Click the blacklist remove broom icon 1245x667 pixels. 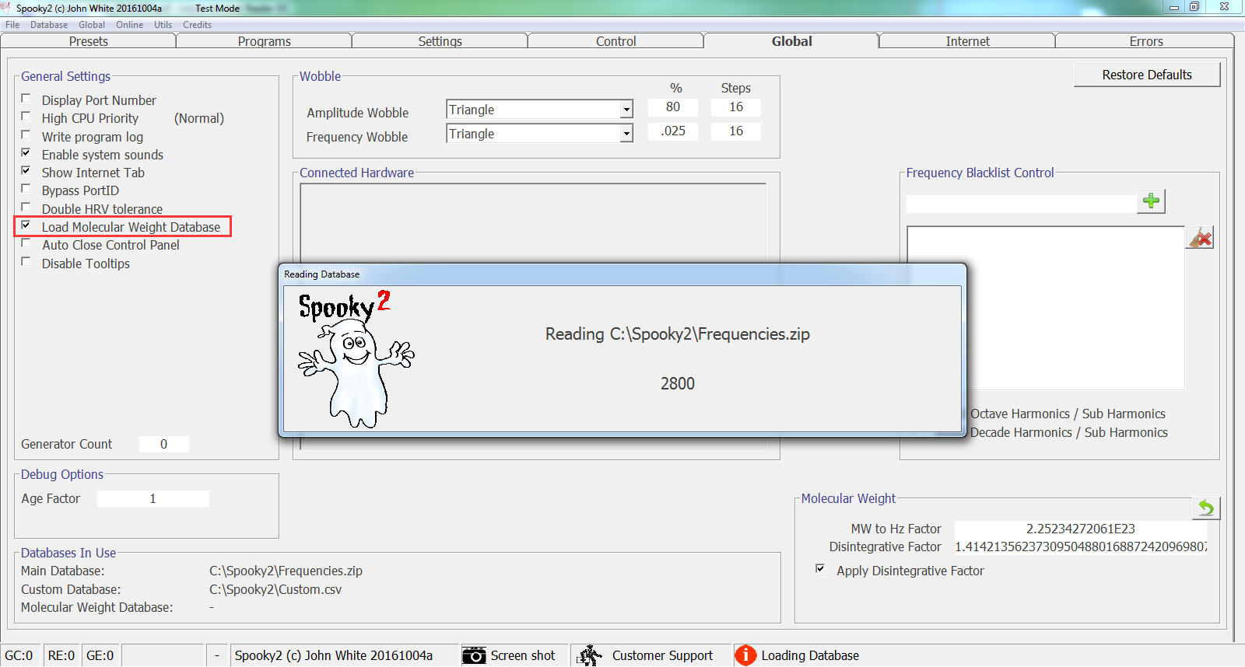[1200, 238]
